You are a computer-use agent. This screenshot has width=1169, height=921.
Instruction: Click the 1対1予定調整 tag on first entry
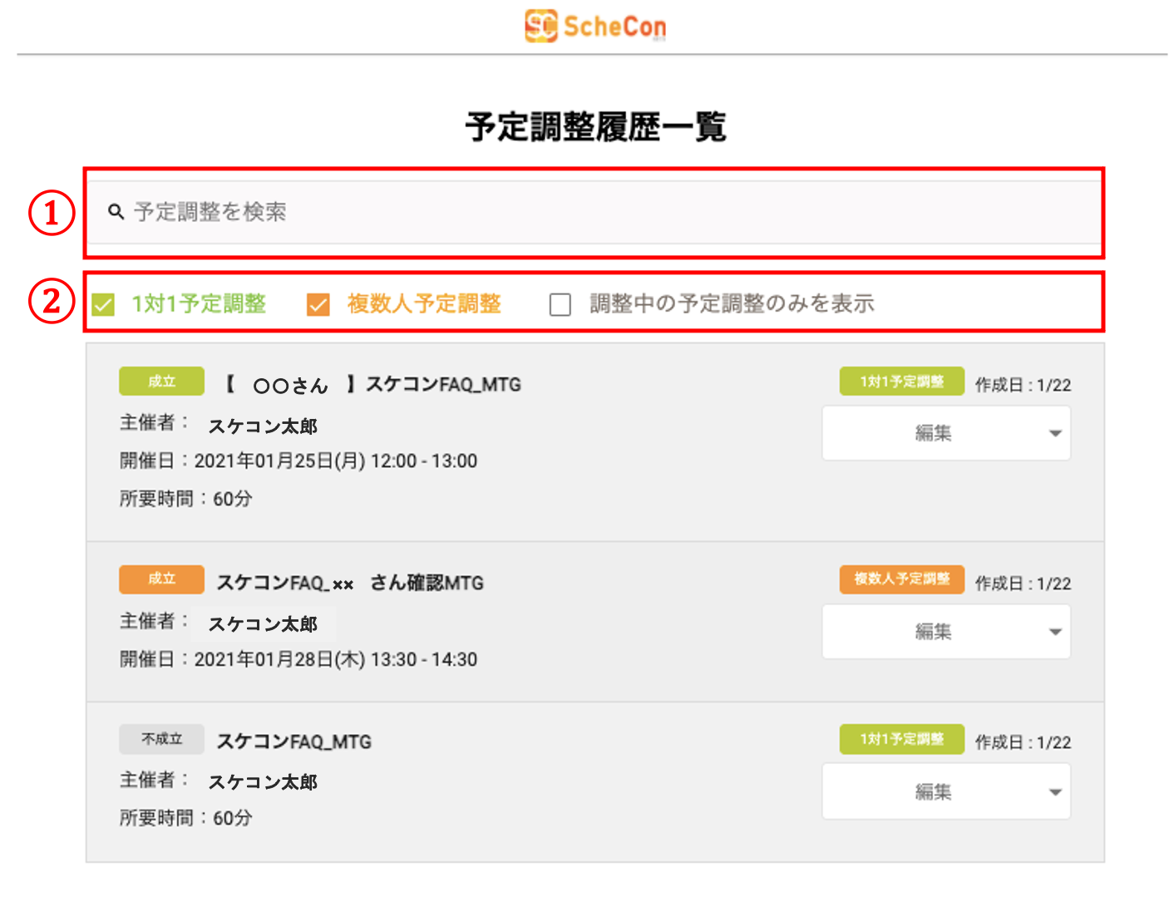(x=901, y=382)
